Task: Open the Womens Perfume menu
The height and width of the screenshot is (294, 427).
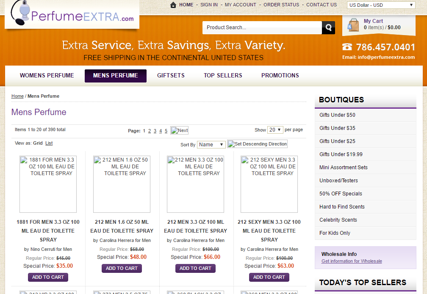Action: 47,75
